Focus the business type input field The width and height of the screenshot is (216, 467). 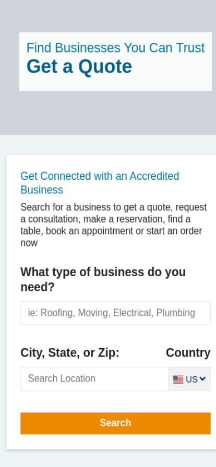115,313
